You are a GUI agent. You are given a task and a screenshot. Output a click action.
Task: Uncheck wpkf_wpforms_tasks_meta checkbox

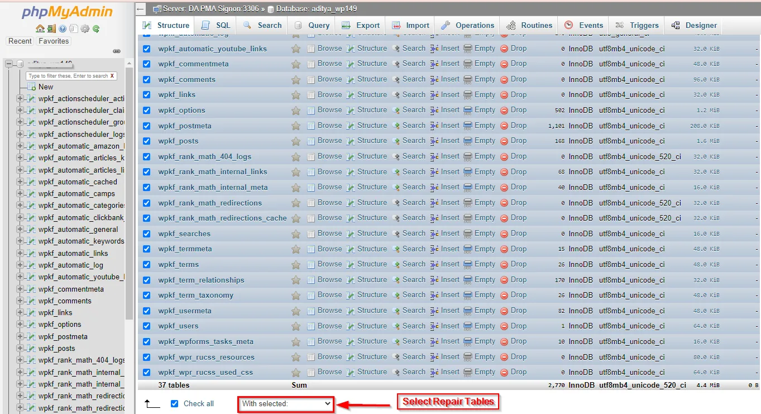click(x=147, y=341)
